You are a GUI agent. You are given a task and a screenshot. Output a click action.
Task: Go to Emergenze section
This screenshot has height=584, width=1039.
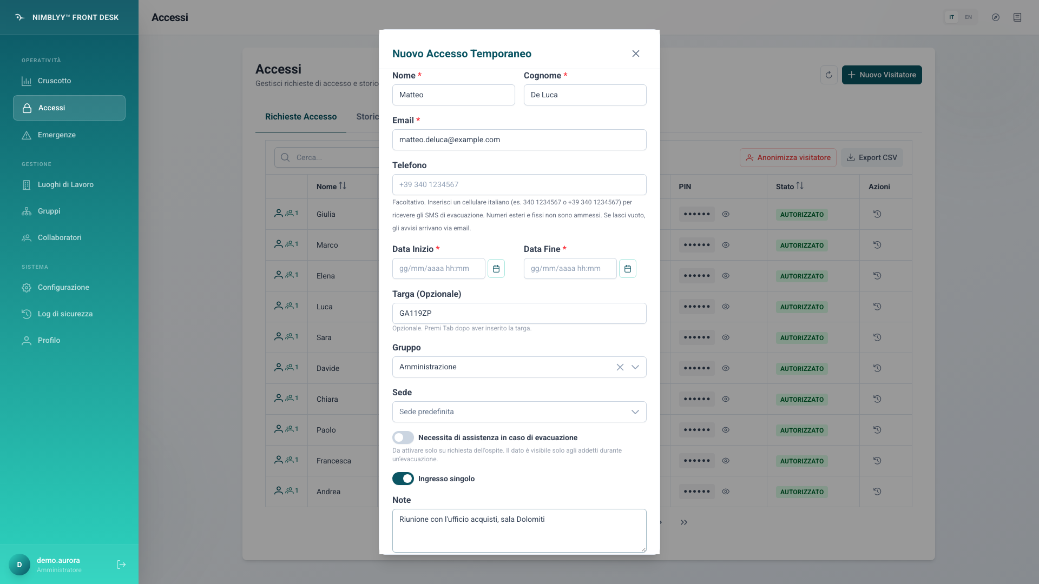coord(69,135)
